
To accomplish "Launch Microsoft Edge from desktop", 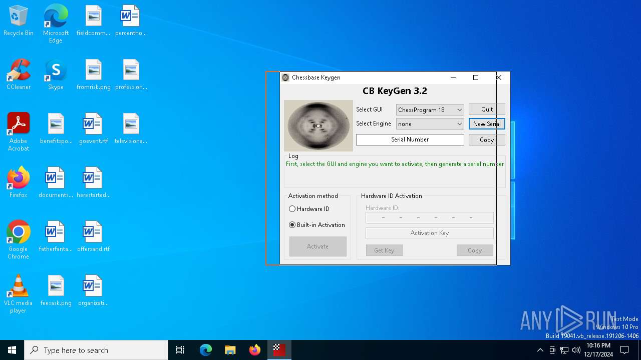I will (x=56, y=24).
